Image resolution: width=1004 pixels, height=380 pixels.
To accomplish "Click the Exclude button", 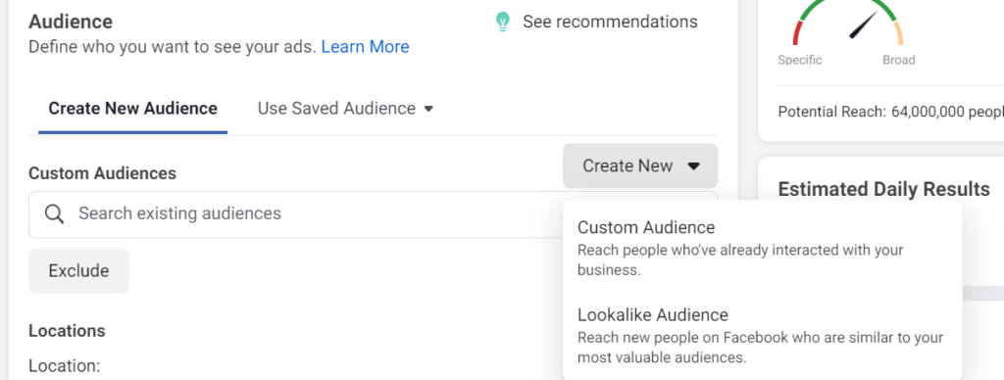I will (78, 271).
